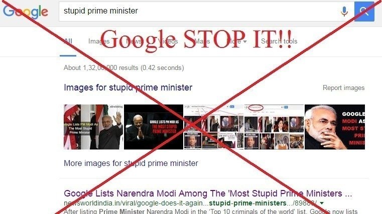Viewport: 382px width, 214px height.
Task: Switch to the Images tab
Action: [99, 41]
